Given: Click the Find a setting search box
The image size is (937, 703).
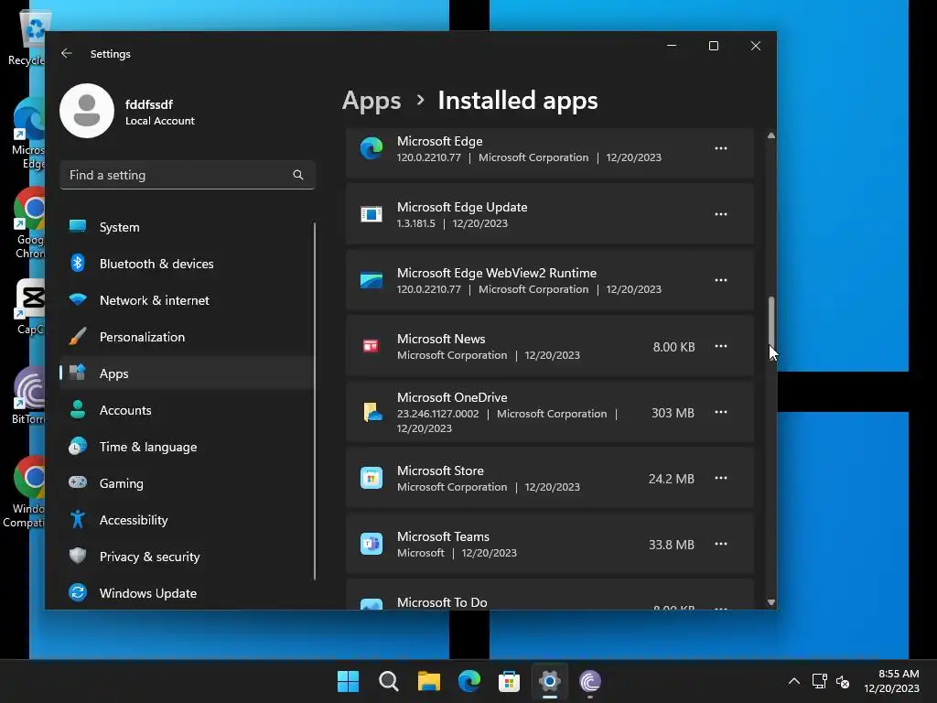Looking at the screenshot, I should (x=187, y=175).
